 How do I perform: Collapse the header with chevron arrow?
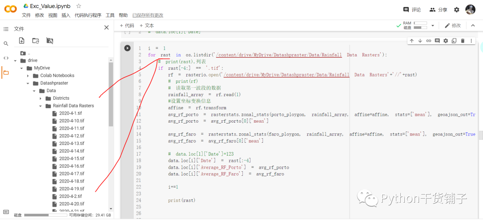(473, 25)
